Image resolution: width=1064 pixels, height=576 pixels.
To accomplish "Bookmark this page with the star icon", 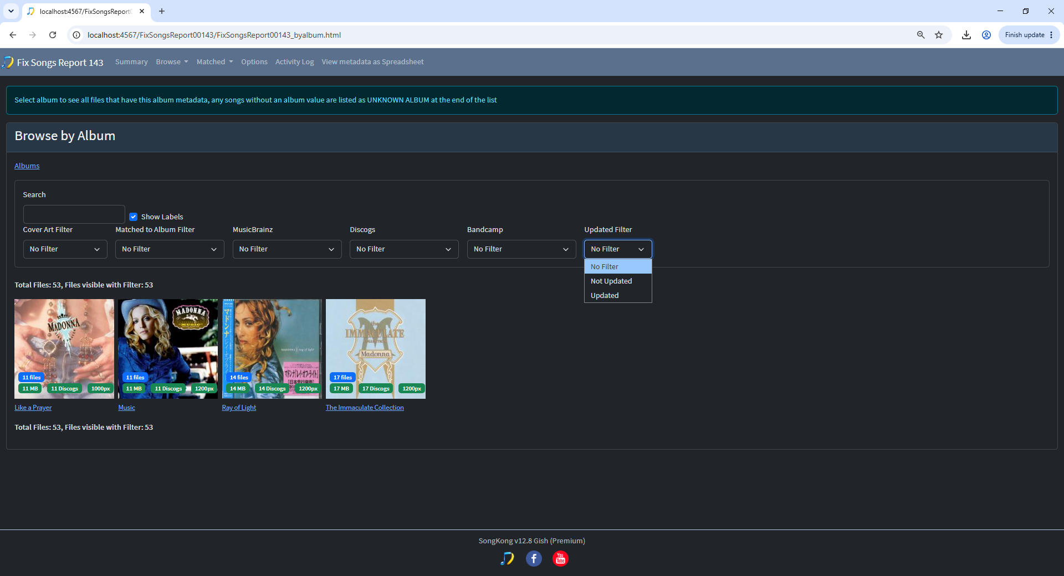I will point(939,35).
